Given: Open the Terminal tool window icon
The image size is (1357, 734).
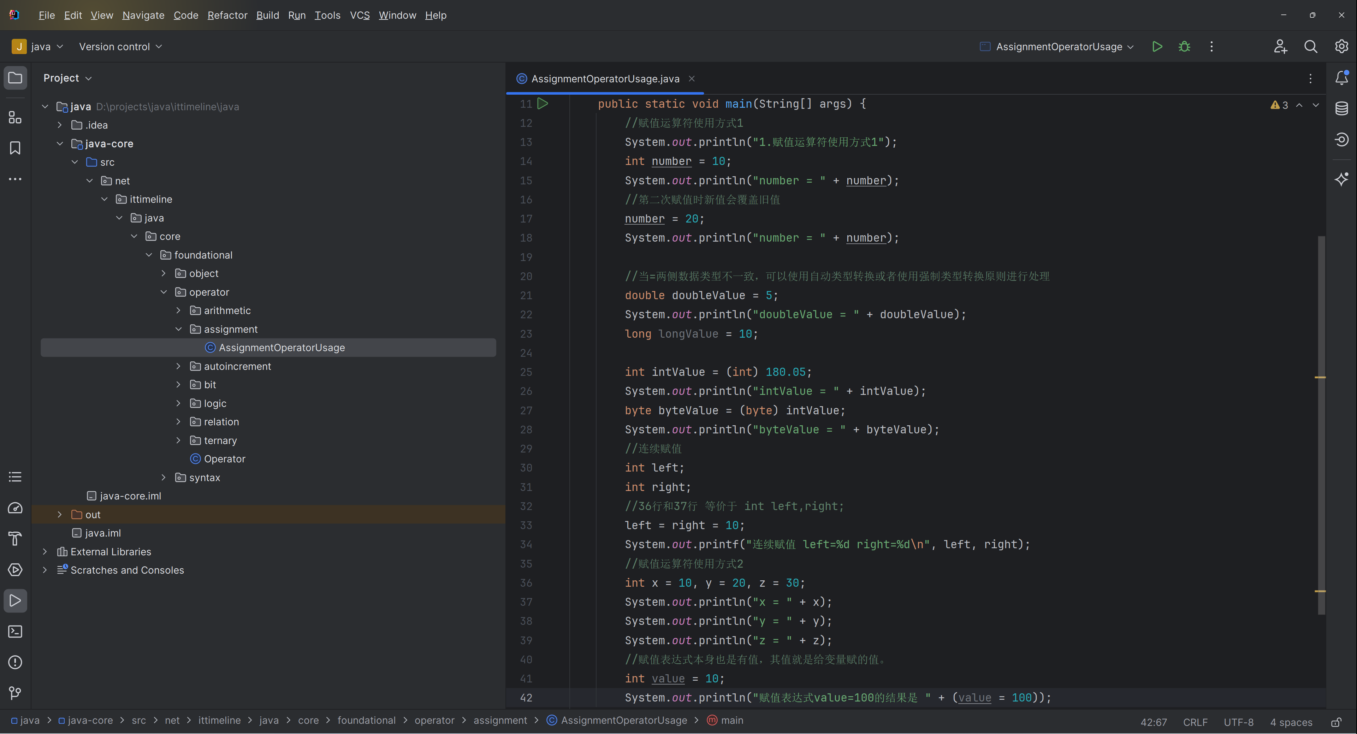Looking at the screenshot, I should pos(15,631).
